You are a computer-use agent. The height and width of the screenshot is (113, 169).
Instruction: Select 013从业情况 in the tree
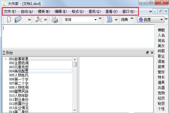click(x=19, y=108)
